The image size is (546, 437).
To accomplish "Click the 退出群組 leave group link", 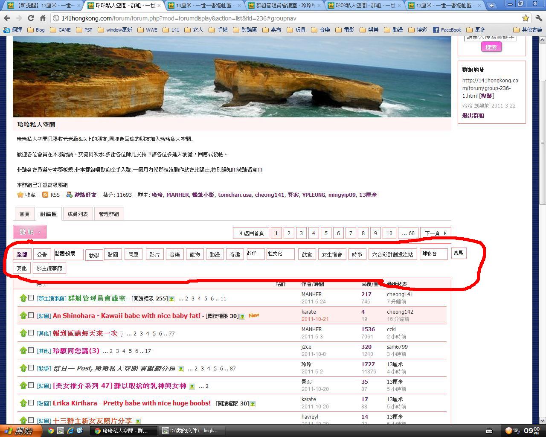I will point(473,115).
